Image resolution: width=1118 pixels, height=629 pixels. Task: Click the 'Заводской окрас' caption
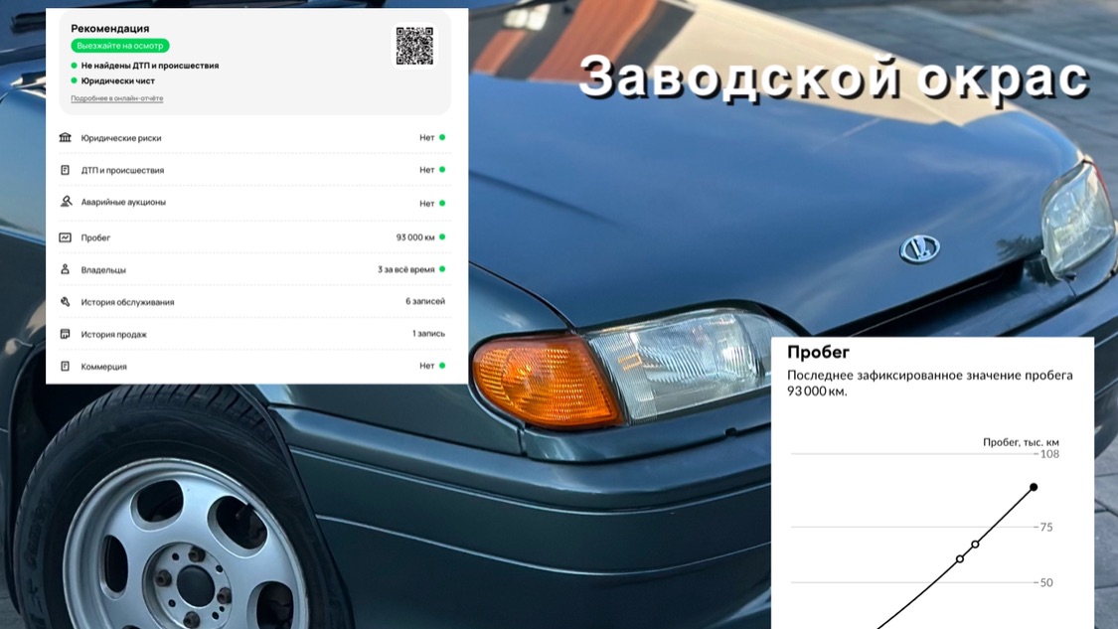[x=834, y=77]
